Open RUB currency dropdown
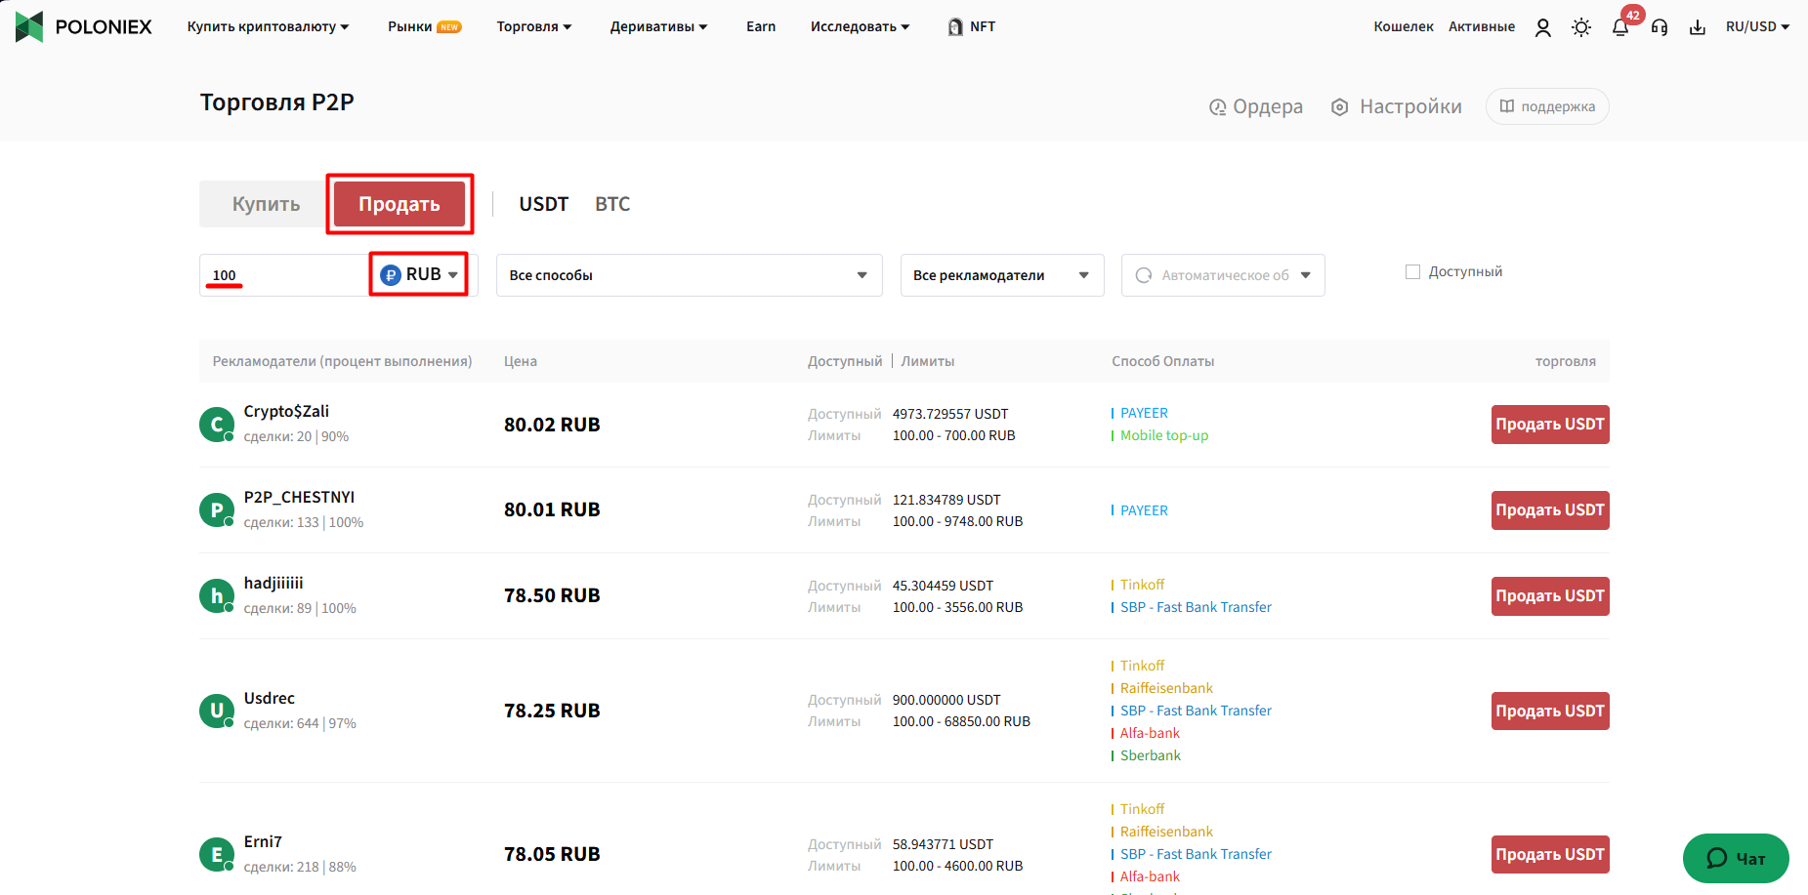1808x895 pixels. (x=419, y=274)
